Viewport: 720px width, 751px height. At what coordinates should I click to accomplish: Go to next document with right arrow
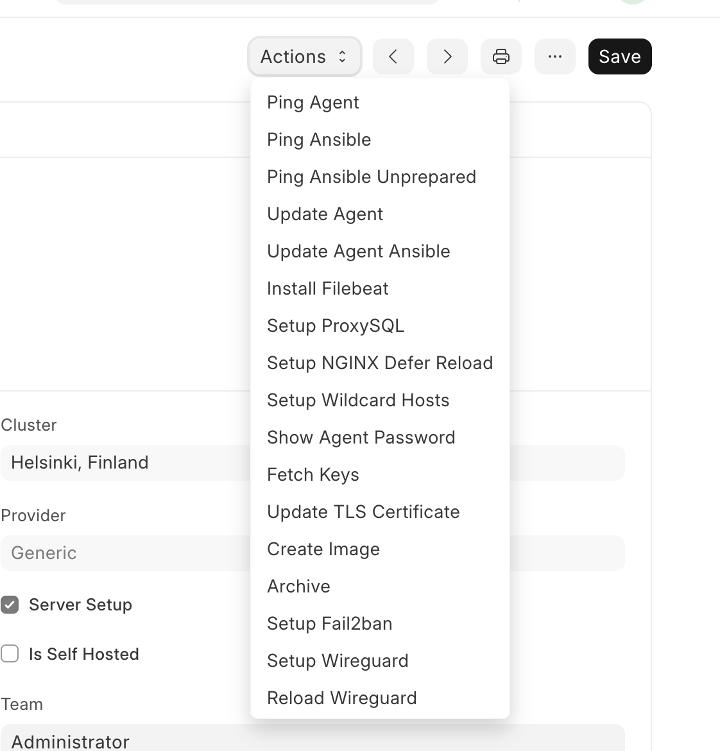click(447, 56)
